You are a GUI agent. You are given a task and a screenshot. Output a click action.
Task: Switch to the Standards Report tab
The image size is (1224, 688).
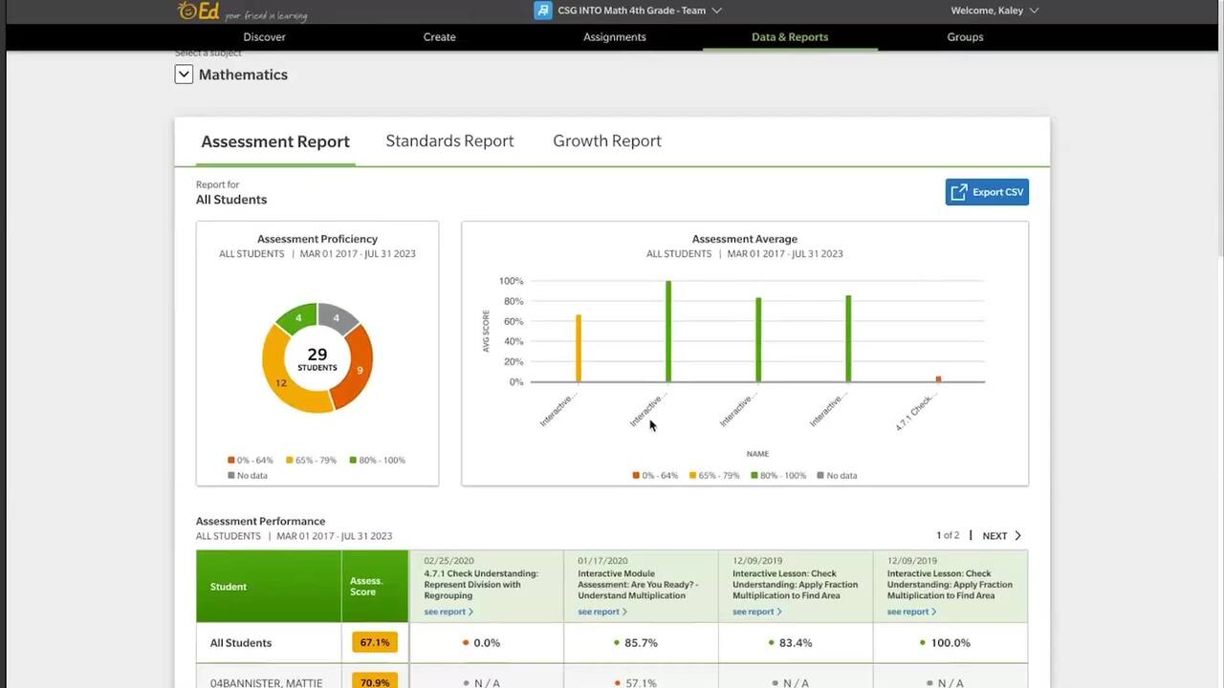coord(449,141)
